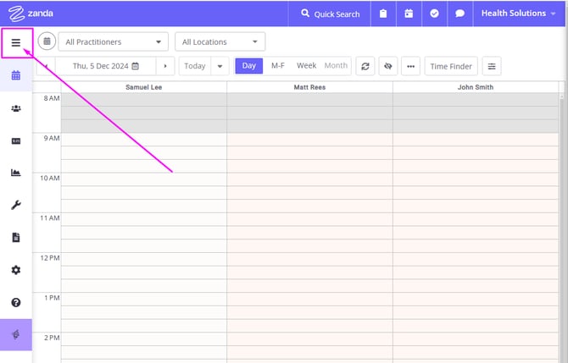Go to the next day arrow
Screen dimensions: 568x363
pos(165,66)
